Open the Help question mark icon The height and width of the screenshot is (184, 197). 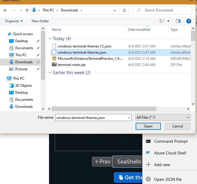coord(188,21)
